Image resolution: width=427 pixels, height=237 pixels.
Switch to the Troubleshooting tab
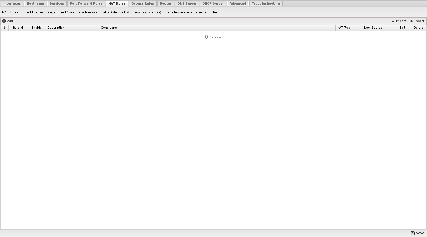(266, 3)
